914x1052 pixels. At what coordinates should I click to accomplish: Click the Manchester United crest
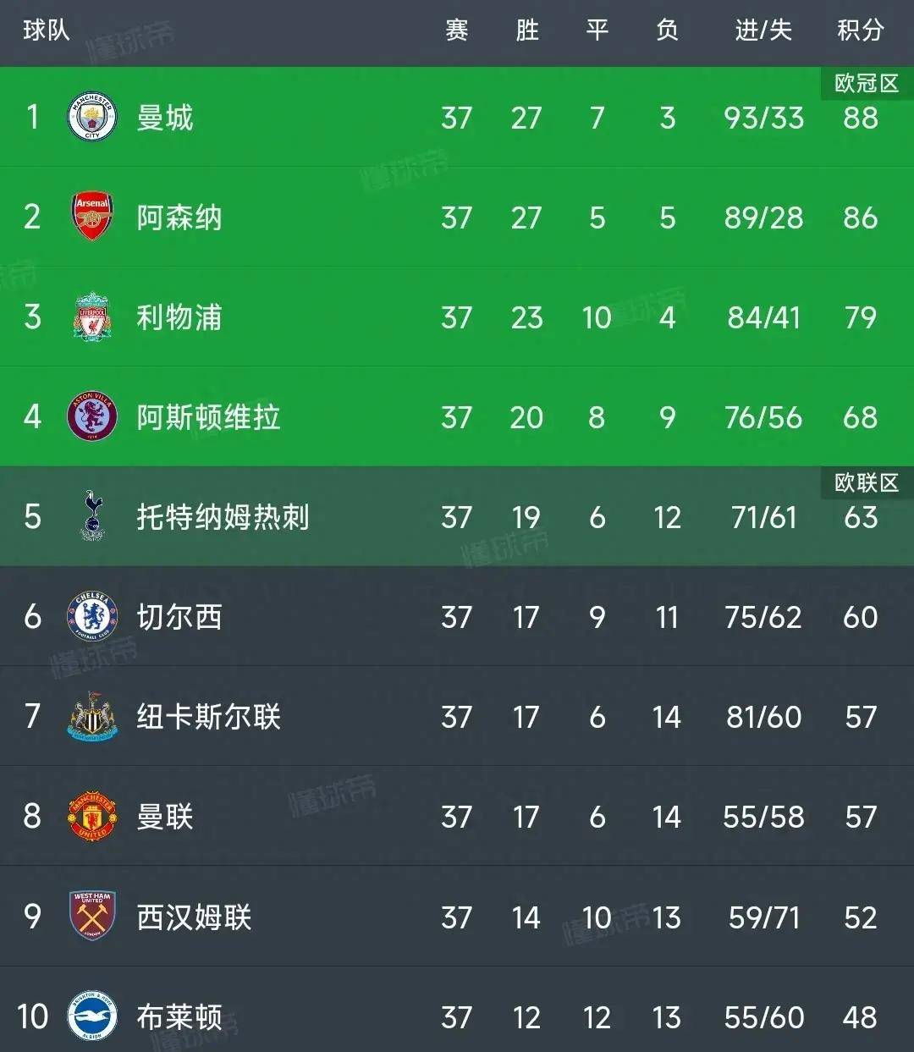coord(91,817)
